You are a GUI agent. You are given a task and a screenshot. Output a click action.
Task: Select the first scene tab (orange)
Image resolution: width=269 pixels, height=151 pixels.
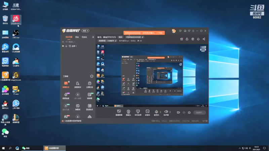tap(69, 37)
